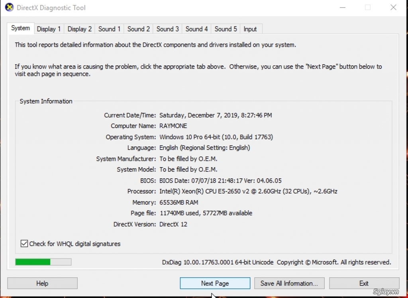Viewport: 408px width, 298px height.
Task: Open the Display 2 tab
Action: point(80,29)
